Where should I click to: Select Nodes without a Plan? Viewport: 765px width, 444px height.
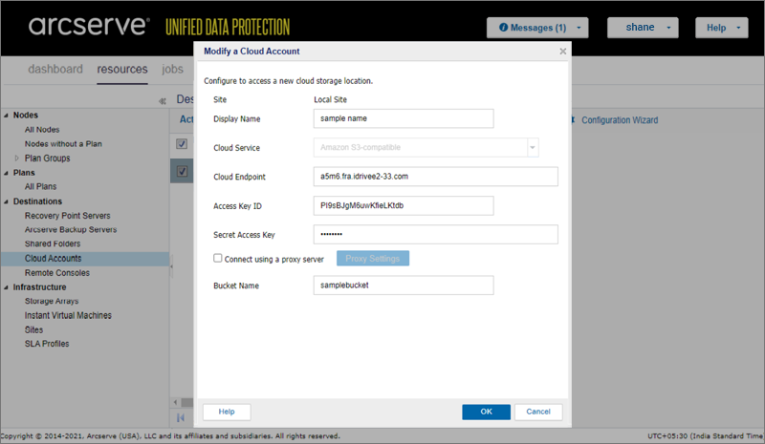click(63, 144)
